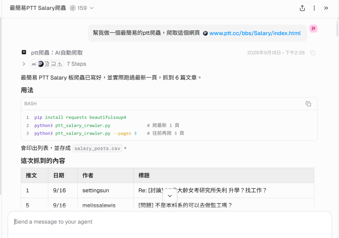Click the agent avatar icon beside ptt爬蟲
The width and height of the screenshot is (339, 238).
(x=24, y=52)
